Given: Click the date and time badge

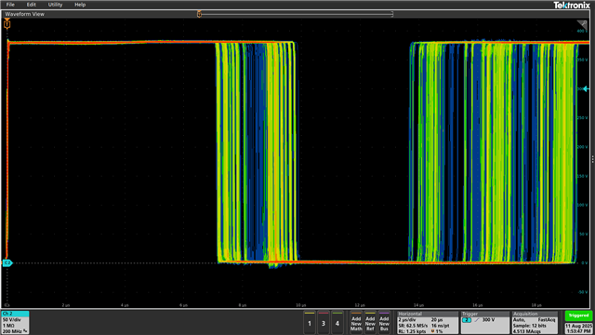Looking at the screenshot, I should click(578, 328).
